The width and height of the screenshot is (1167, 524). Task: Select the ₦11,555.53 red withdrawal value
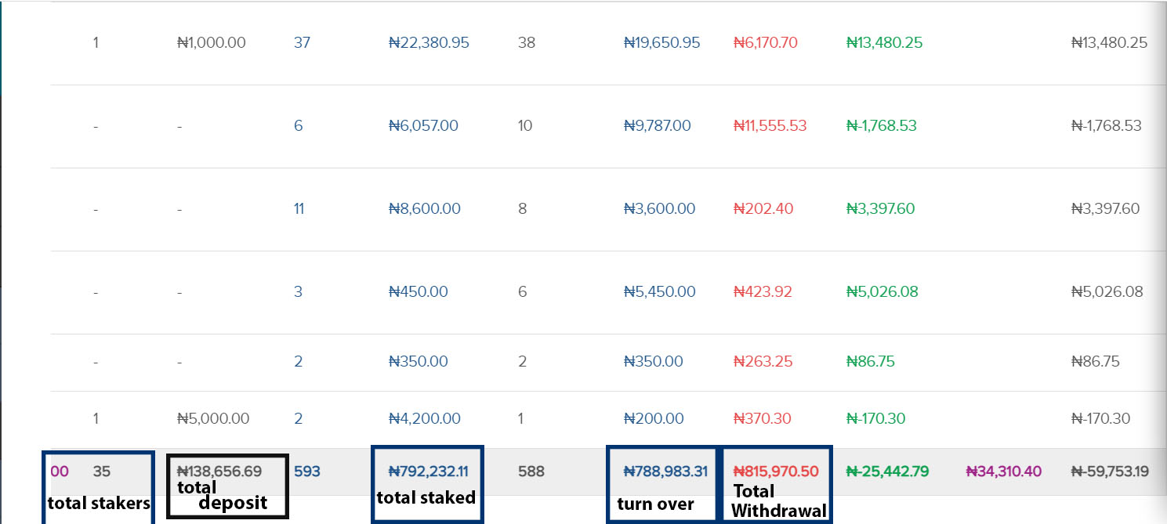click(770, 126)
